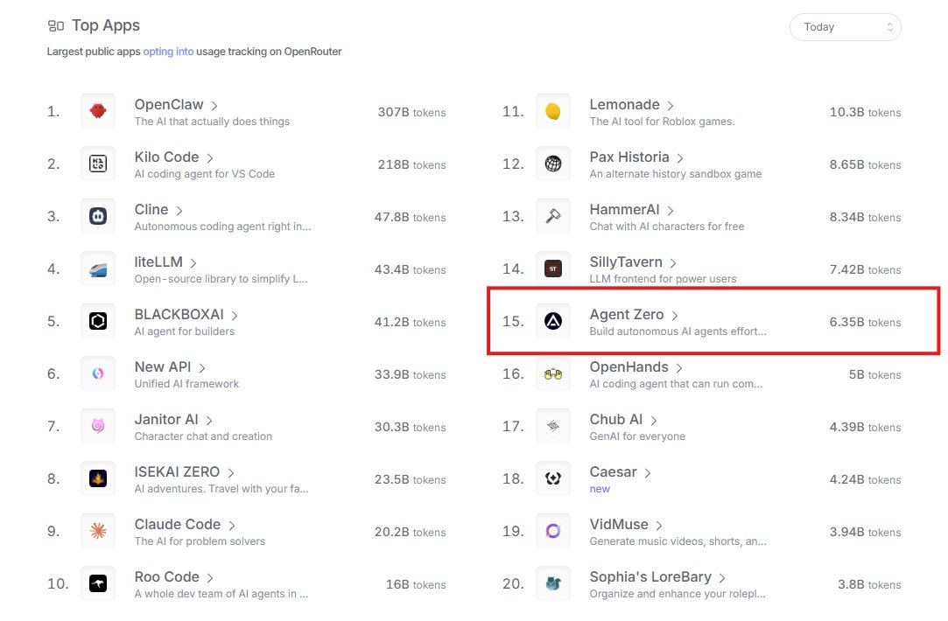Click the '218B tokens' value
948x621 pixels.
[411, 165]
